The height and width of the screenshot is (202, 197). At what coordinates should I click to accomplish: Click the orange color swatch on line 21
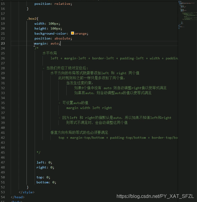pyautogui.click(x=72, y=33)
